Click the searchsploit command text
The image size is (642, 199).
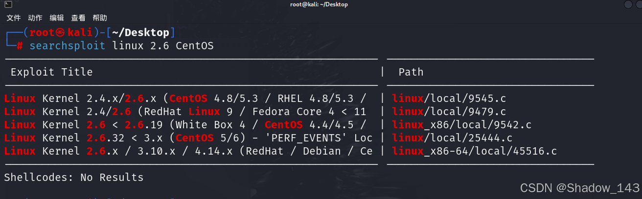point(67,46)
